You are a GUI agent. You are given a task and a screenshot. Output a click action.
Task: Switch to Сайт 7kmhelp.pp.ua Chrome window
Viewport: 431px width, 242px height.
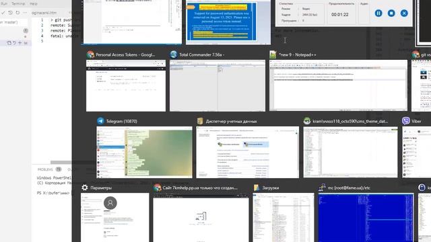point(201,217)
